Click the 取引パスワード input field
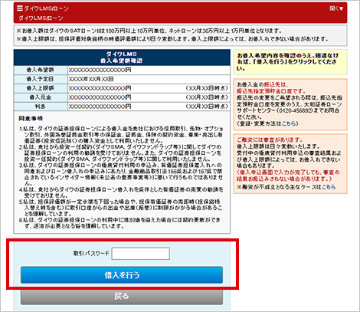360x312 pixels. 141,254
